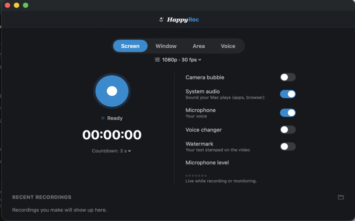Open the Countdown: 3 s dropdown

tap(111, 151)
